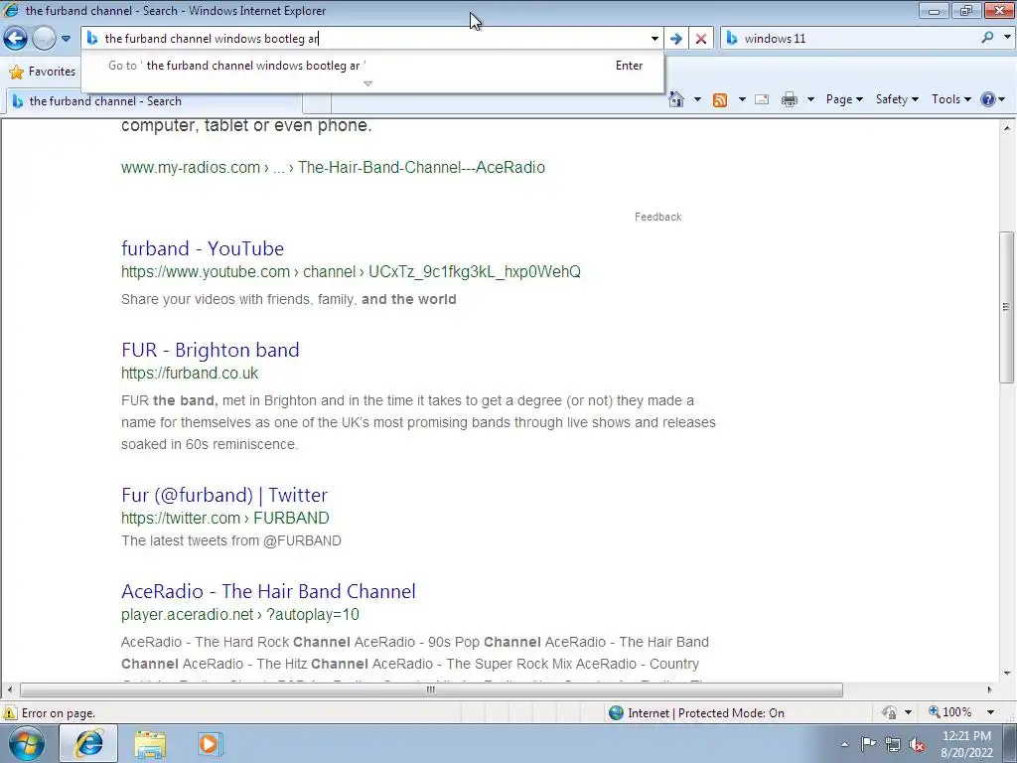
Task: Click the Stop loading X button
Action: coord(700,39)
